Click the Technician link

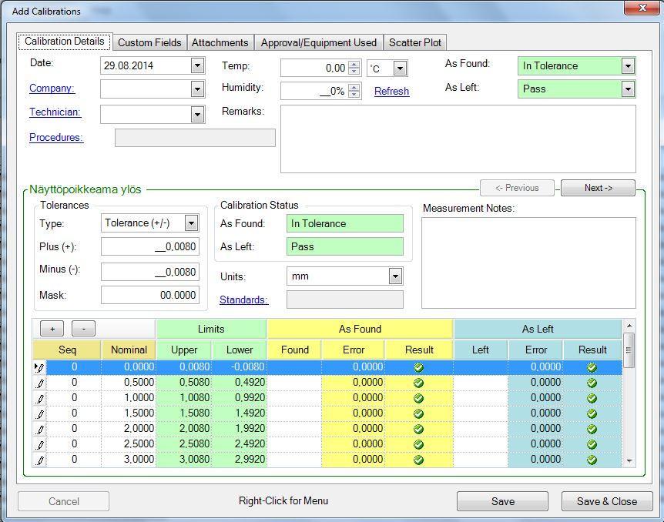coord(55,112)
